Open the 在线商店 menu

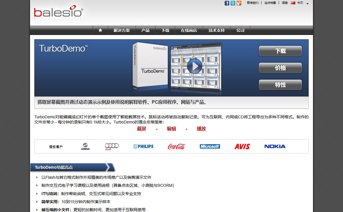189,30
